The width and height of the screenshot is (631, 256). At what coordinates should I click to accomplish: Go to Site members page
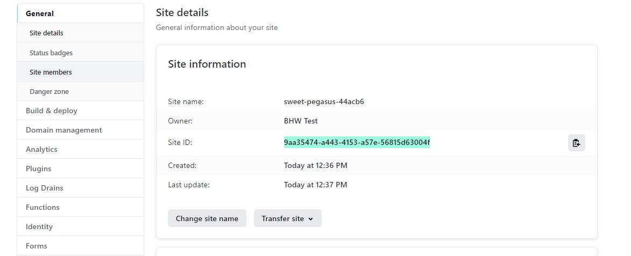coord(81,72)
